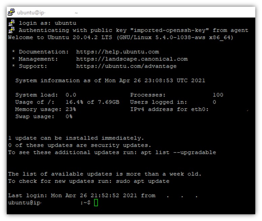
Task: Click the https://help.ubuntu.com URL
Action: [x=117, y=52]
